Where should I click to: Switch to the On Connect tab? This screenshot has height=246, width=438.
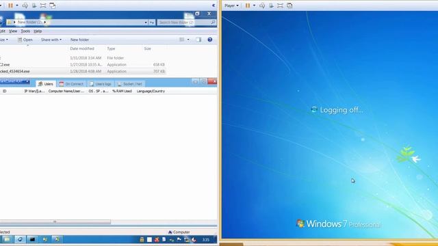click(71, 84)
